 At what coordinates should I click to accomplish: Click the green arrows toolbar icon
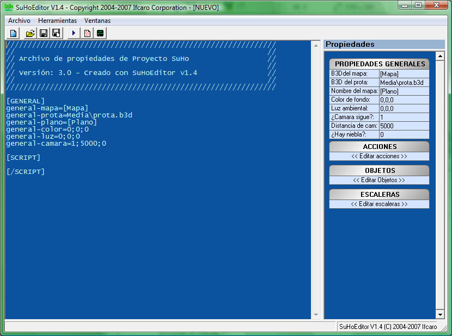(101, 33)
